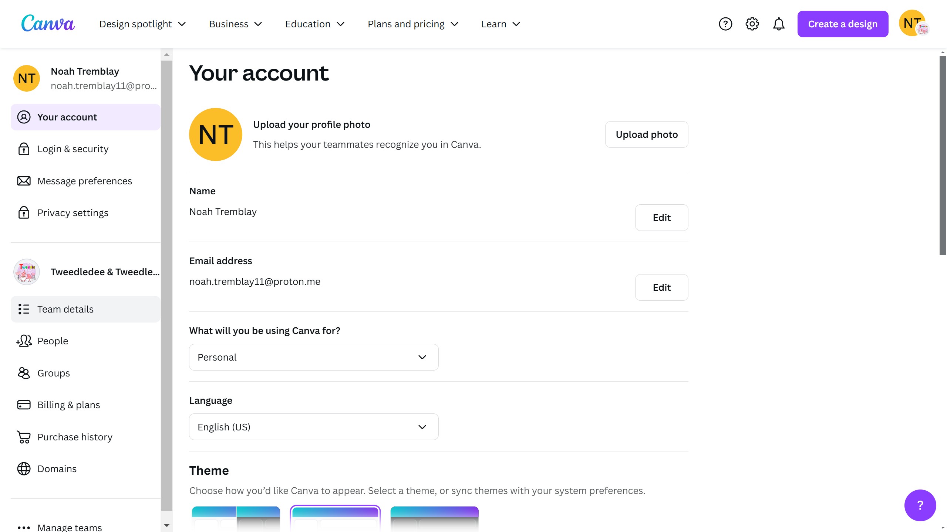Click the Canva logo
The width and height of the screenshot is (947, 532).
48,23
